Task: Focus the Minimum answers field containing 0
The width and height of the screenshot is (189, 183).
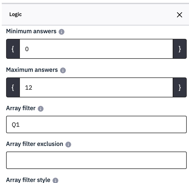Action: 96,49
